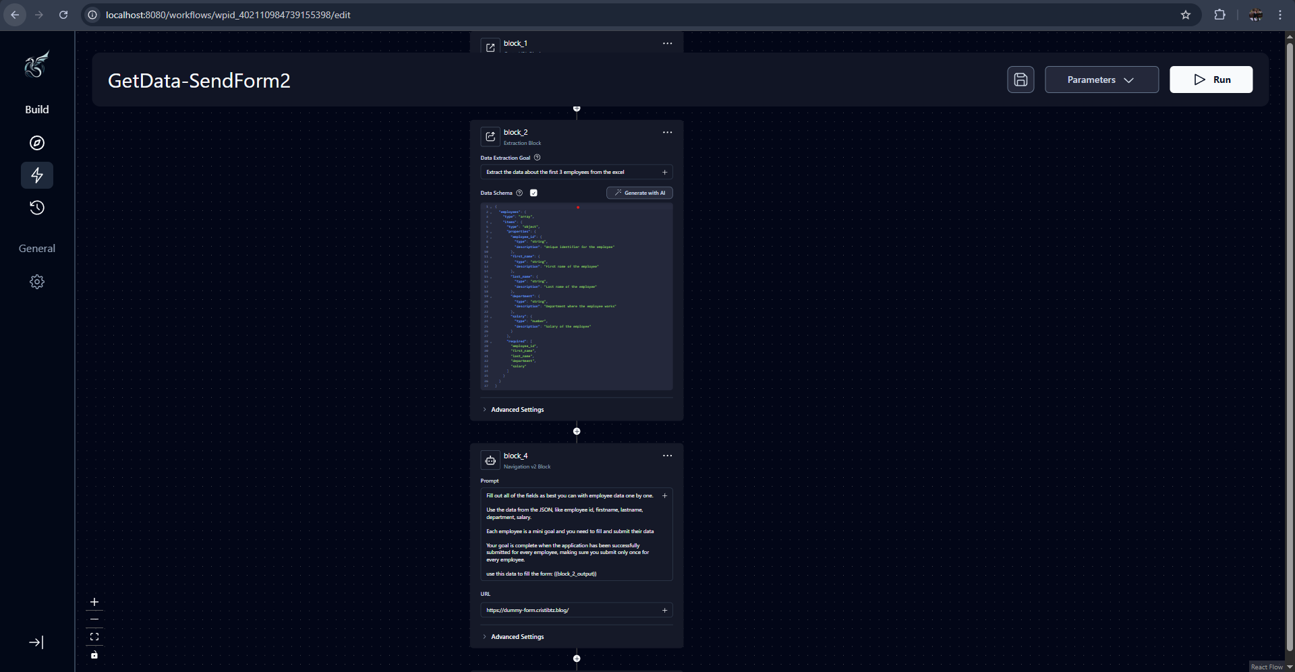Open block_4 three-dot options menu
Image resolution: width=1295 pixels, height=672 pixels.
(x=667, y=456)
